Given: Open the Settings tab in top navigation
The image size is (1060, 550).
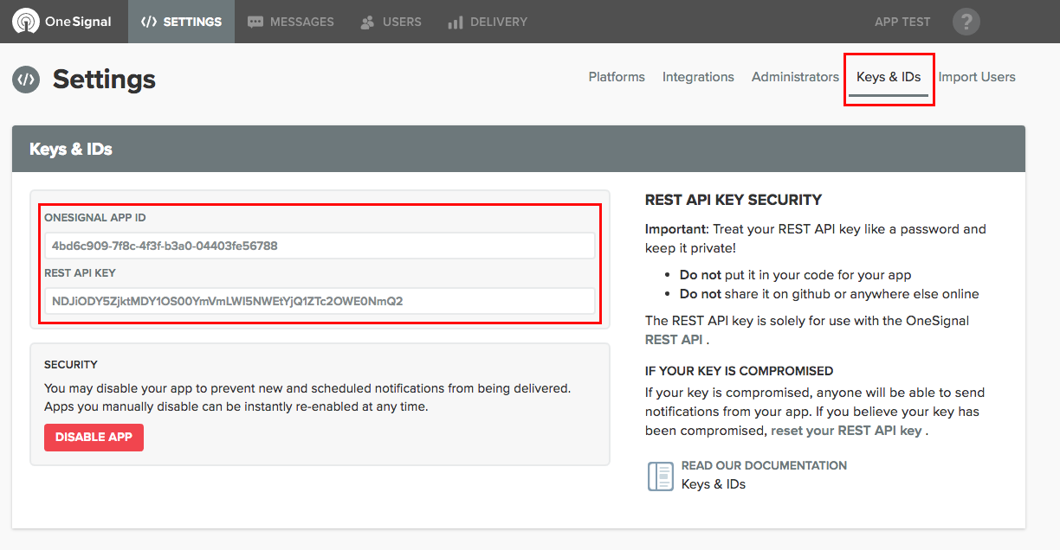Looking at the screenshot, I should point(181,22).
